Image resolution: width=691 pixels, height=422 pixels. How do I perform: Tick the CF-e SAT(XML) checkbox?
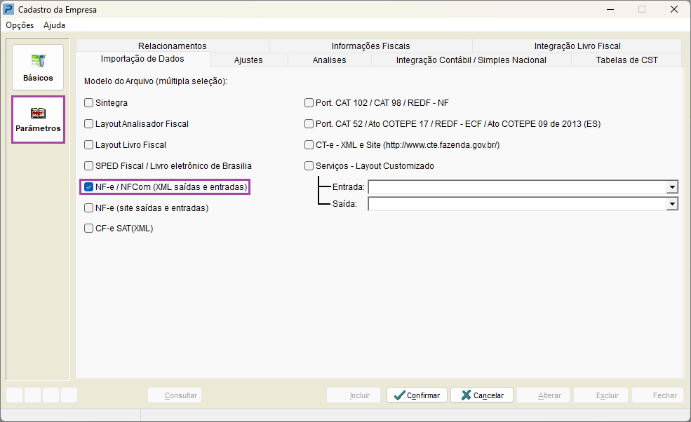pyautogui.click(x=89, y=228)
